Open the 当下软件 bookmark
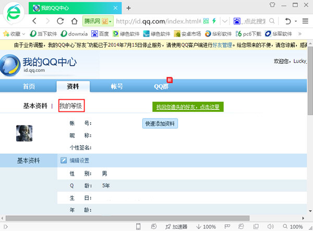This screenshot has height=231, width=313. point(43,34)
